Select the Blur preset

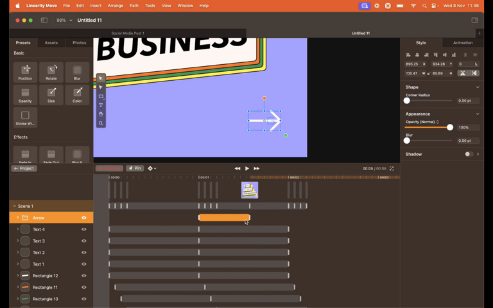click(x=77, y=73)
